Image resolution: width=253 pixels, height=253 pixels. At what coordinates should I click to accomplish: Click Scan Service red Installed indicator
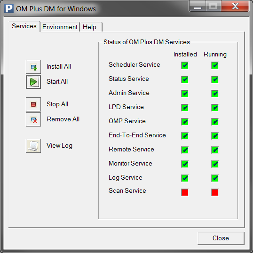[x=185, y=192]
